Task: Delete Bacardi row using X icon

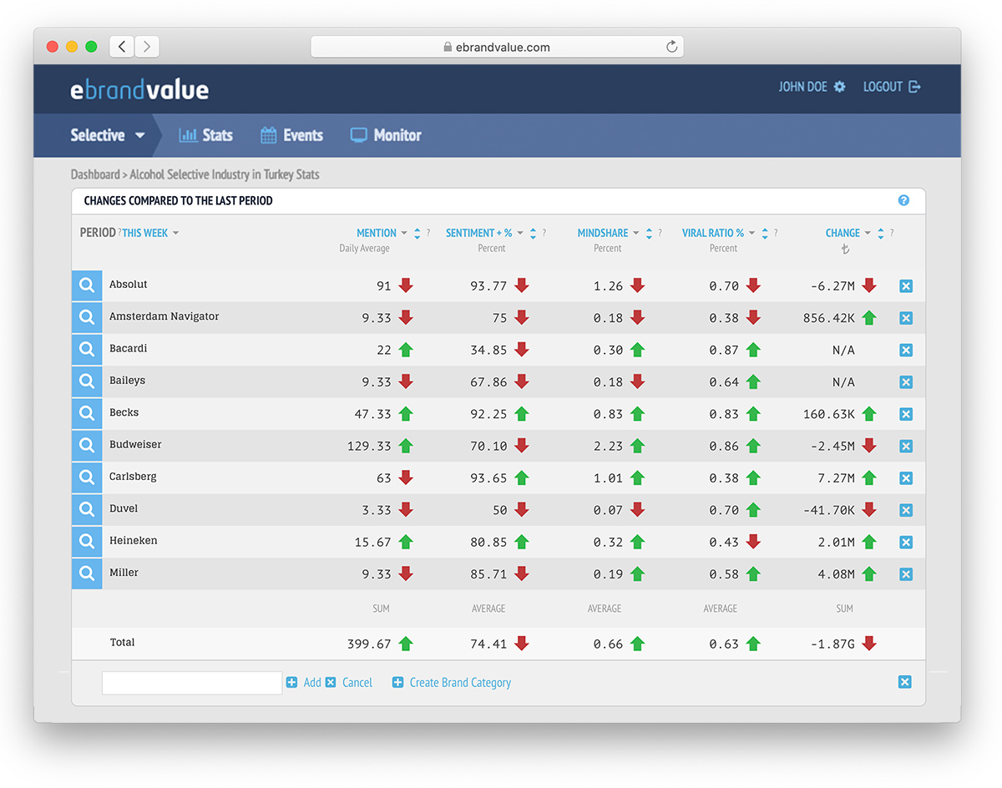Action: (x=906, y=351)
